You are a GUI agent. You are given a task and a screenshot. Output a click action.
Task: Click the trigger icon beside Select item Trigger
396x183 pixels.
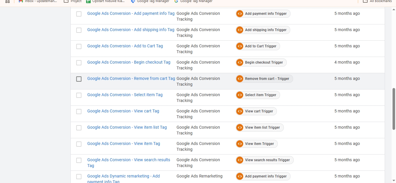240,95
